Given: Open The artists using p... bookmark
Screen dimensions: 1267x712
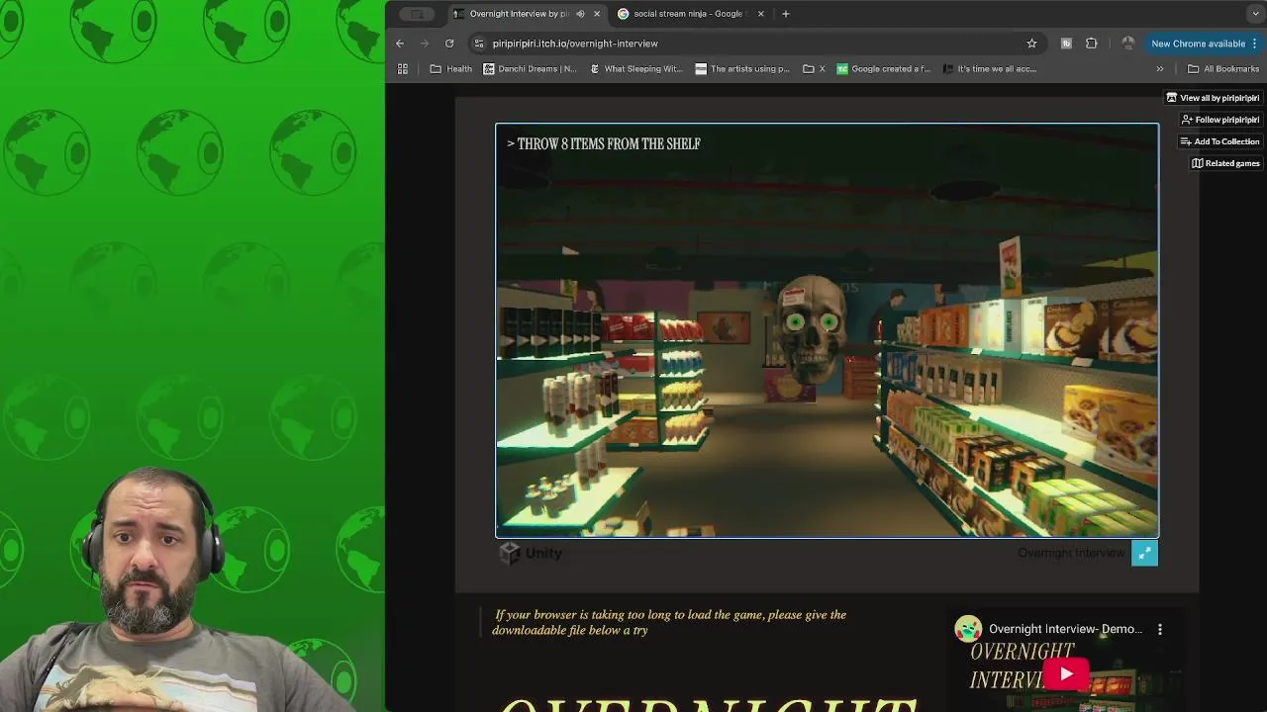Looking at the screenshot, I should point(742,69).
